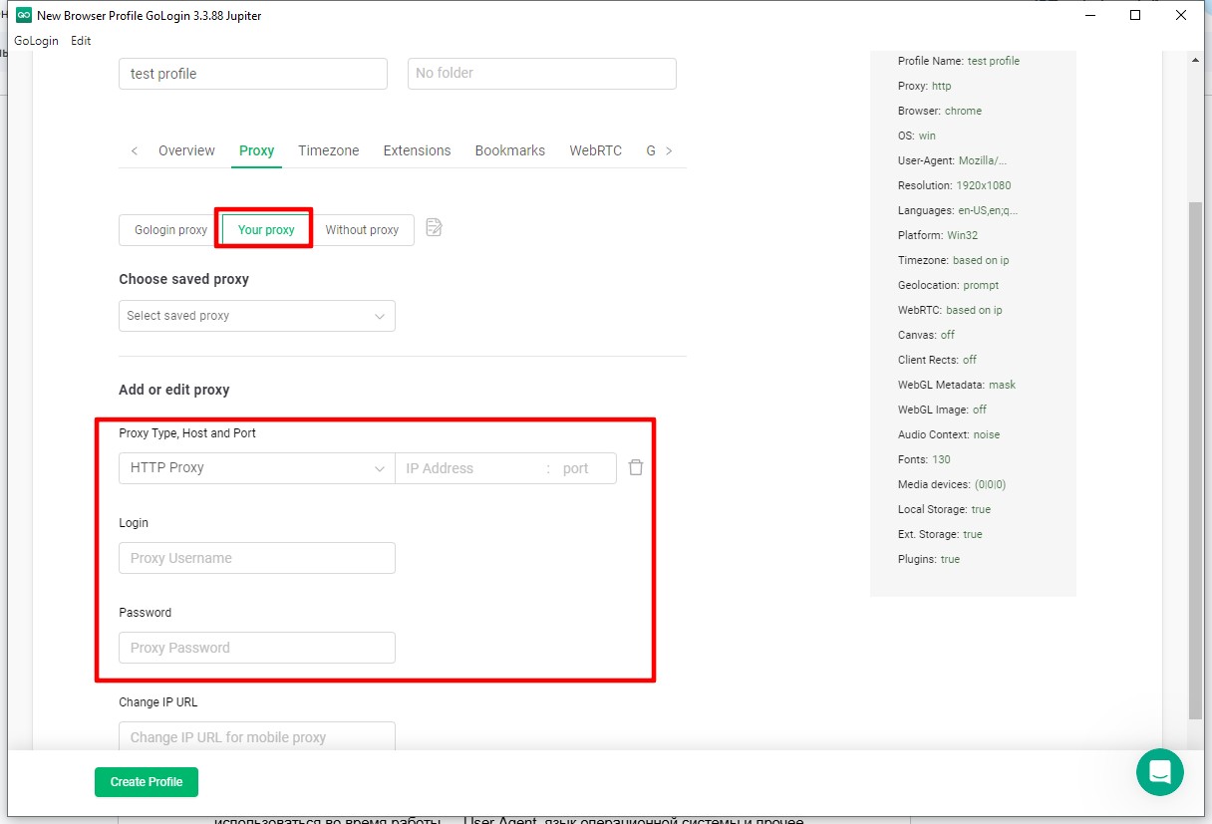1212x824 pixels.
Task: Click the vertical scrollbar on the right
Action: pos(1196,458)
